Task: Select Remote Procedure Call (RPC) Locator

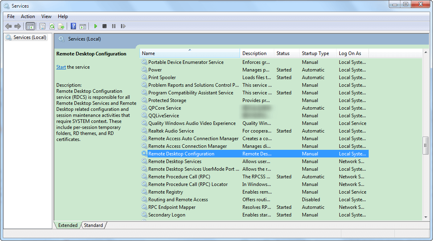Action: [x=188, y=184]
